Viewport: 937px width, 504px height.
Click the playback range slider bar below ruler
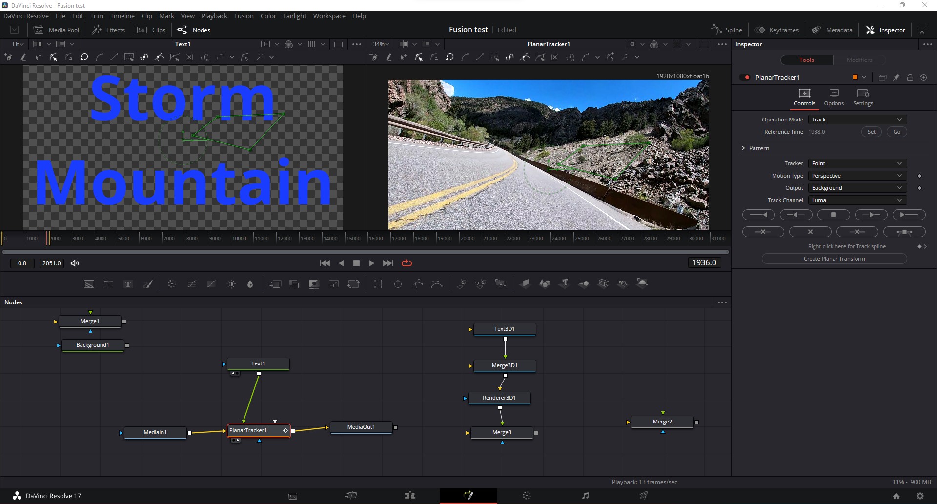click(x=366, y=252)
